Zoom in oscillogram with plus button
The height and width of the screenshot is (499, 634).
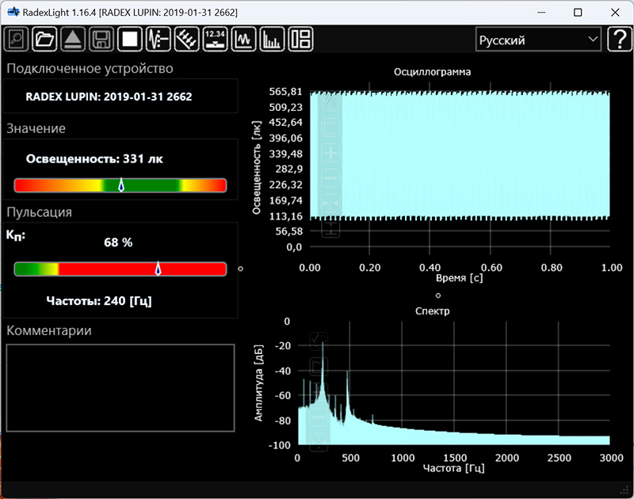pos(331,153)
